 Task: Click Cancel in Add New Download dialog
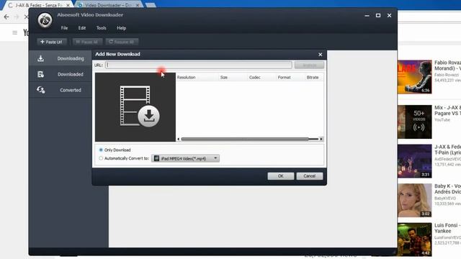[309, 176]
